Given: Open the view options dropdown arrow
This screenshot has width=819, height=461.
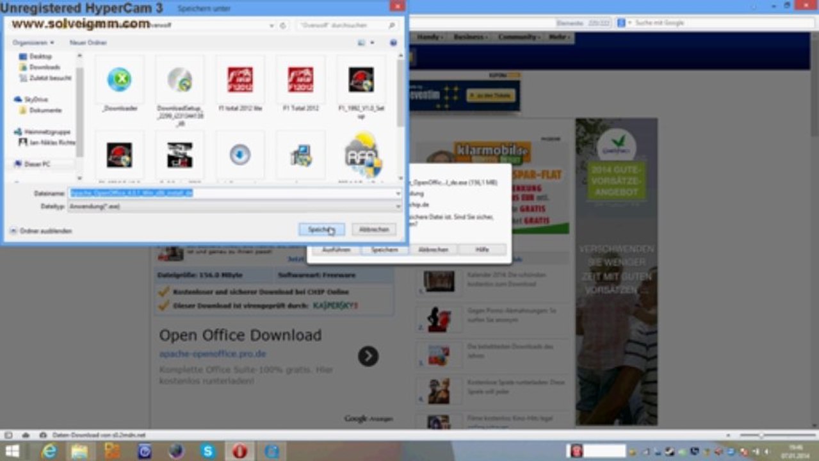Looking at the screenshot, I should [x=372, y=42].
